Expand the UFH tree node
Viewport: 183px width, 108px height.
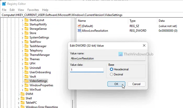(x=22, y=64)
